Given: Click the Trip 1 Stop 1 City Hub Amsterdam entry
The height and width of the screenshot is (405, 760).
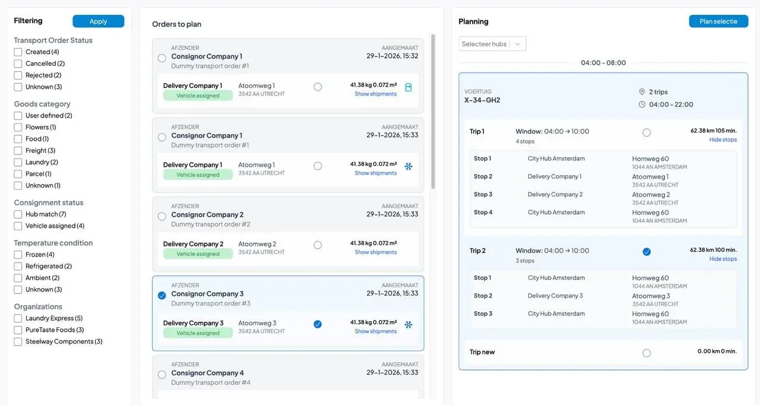Looking at the screenshot, I should point(556,159).
